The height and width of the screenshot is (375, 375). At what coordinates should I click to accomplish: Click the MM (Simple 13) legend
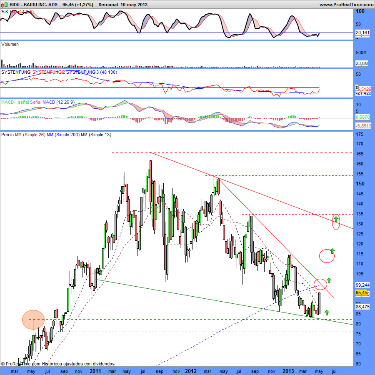[96, 135]
